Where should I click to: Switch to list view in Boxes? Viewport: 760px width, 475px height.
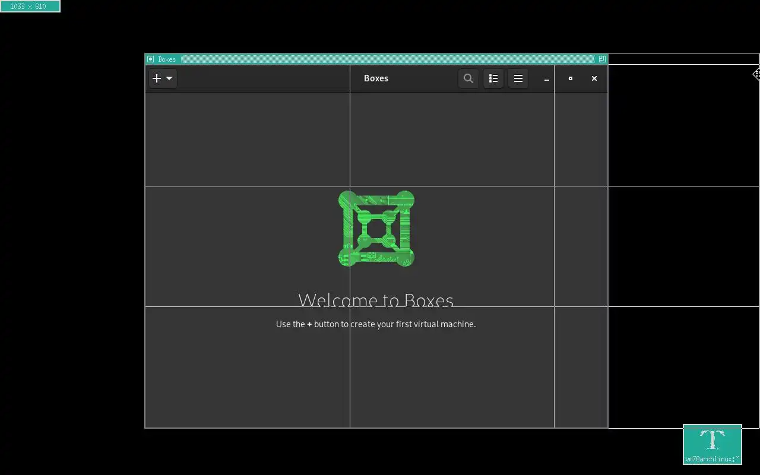click(x=493, y=78)
